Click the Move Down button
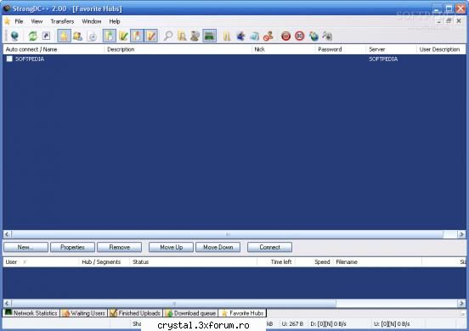The width and height of the screenshot is (469, 331). click(x=218, y=247)
